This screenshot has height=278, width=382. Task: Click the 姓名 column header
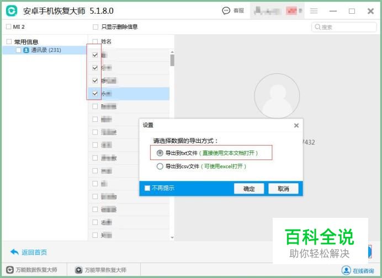coord(106,41)
